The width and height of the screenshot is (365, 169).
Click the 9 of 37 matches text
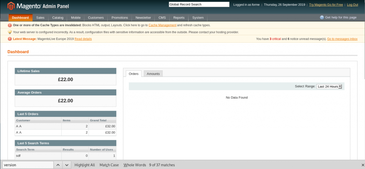click(x=162, y=165)
